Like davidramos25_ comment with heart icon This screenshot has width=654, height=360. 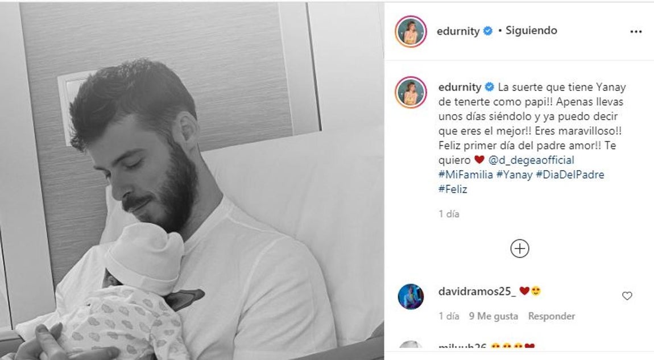pyautogui.click(x=627, y=296)
